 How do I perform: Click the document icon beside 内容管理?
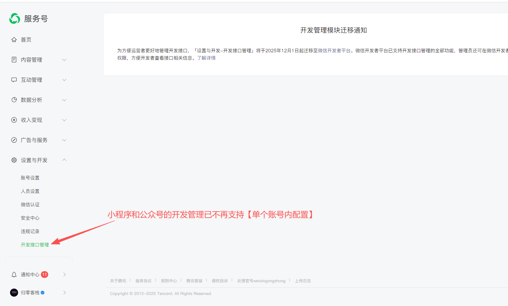point(14,60)
